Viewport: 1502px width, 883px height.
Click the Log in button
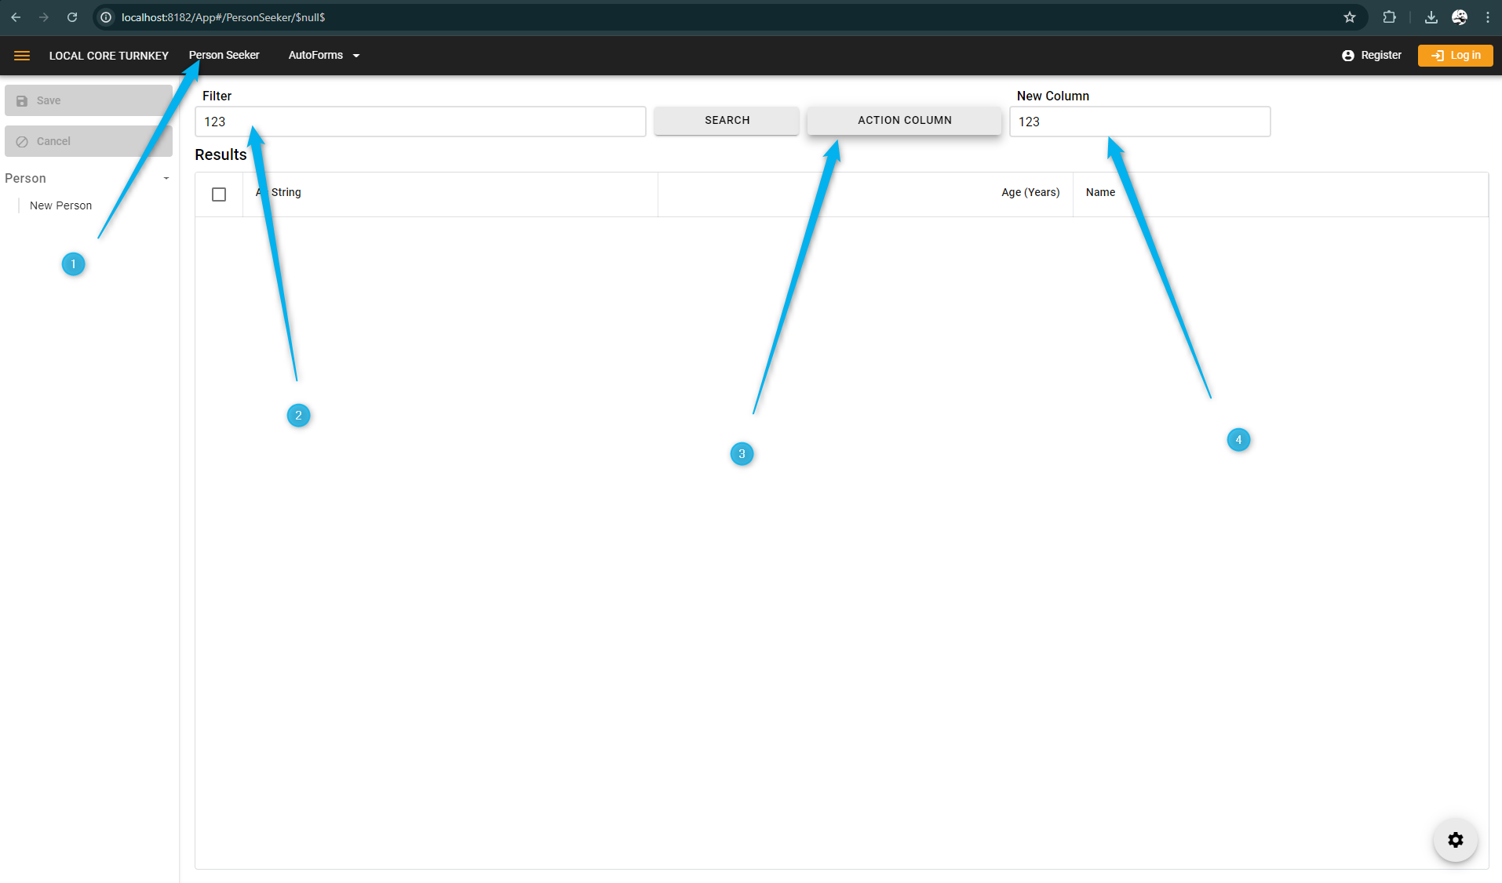(1455, 55)
